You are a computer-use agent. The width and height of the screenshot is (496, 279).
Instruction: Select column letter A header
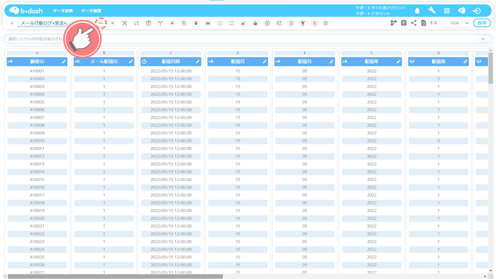(x=37, y=53)
